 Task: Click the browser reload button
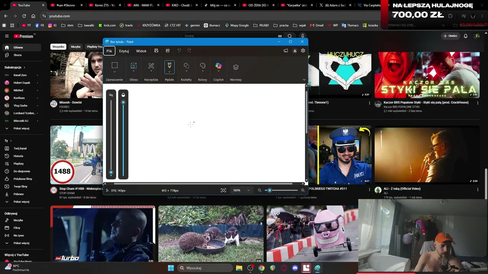pos(24,16)
